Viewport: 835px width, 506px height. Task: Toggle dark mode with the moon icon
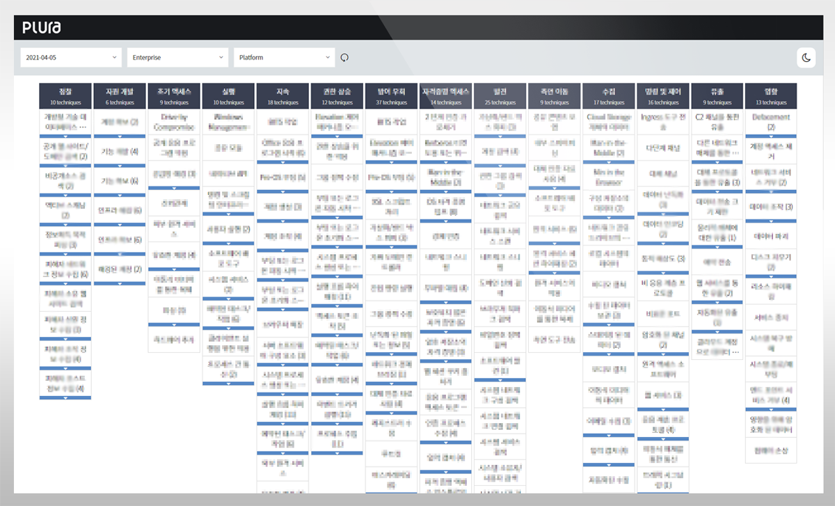pyautogui.click(x=806, y=57)
